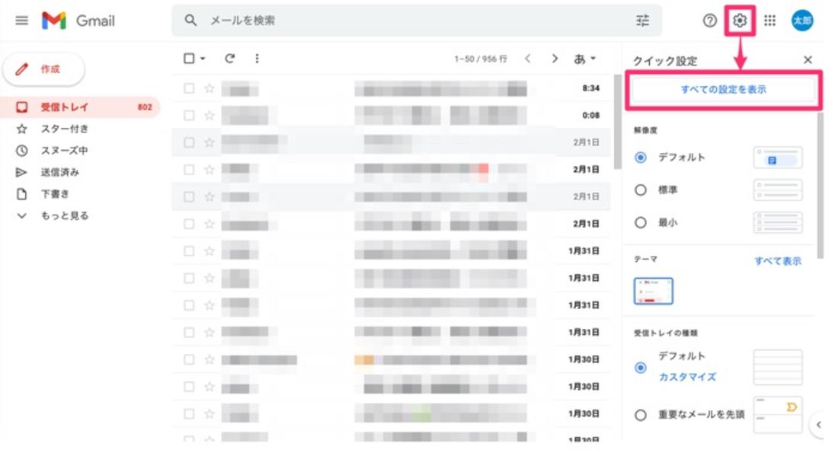The image size is (838, 456).
Task: Star the 8:34 email
Action: pos(209,88)
